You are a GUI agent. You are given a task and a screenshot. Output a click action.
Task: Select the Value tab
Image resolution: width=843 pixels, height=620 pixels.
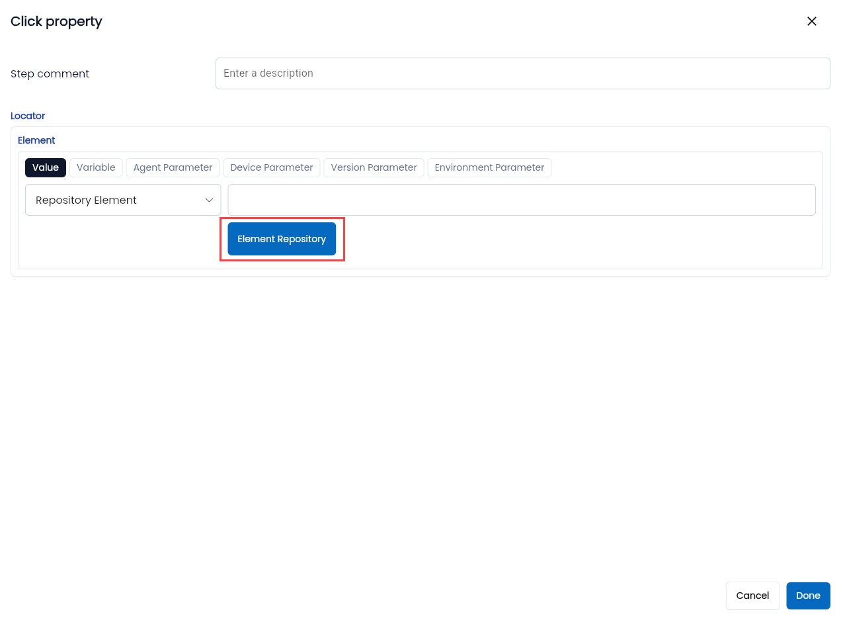coord(46,167)
